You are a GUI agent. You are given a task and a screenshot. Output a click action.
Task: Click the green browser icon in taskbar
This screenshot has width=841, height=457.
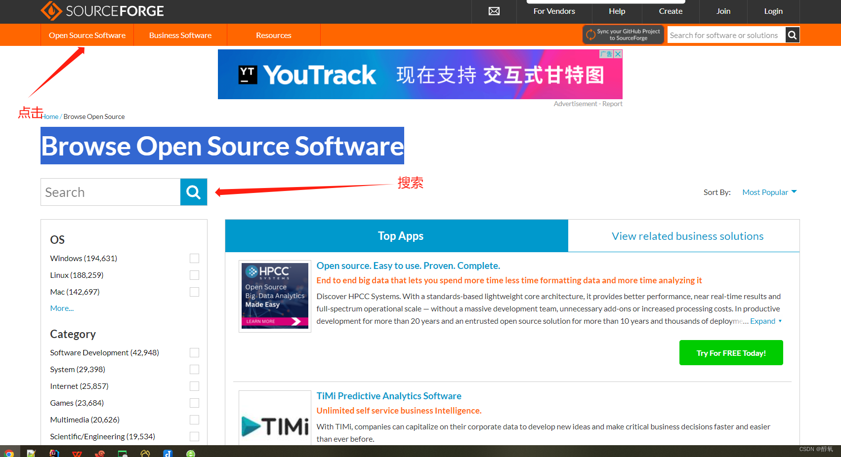tap(191, 453)
